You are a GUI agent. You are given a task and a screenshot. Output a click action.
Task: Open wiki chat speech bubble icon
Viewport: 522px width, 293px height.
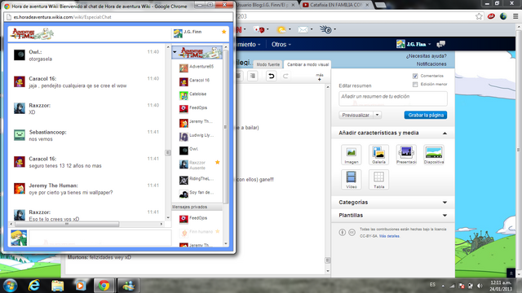[441, 44]
